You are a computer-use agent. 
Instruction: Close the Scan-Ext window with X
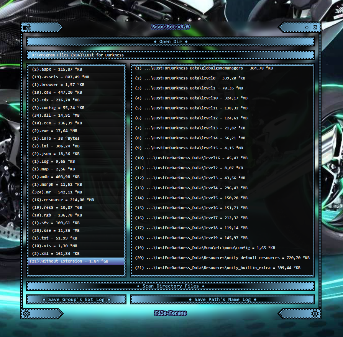pyautogui.click(x=315, y=27)
